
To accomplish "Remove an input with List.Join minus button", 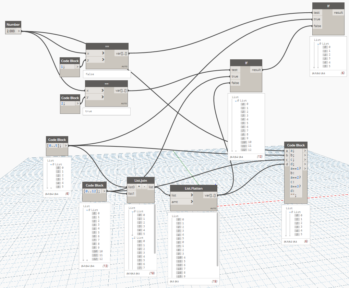I will [x=144, y=187].
